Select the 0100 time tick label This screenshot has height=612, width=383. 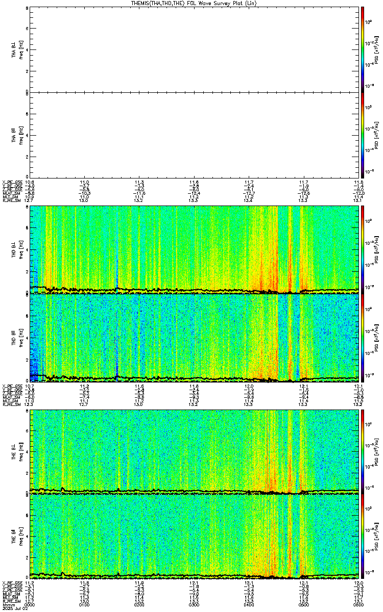(84, 605)
